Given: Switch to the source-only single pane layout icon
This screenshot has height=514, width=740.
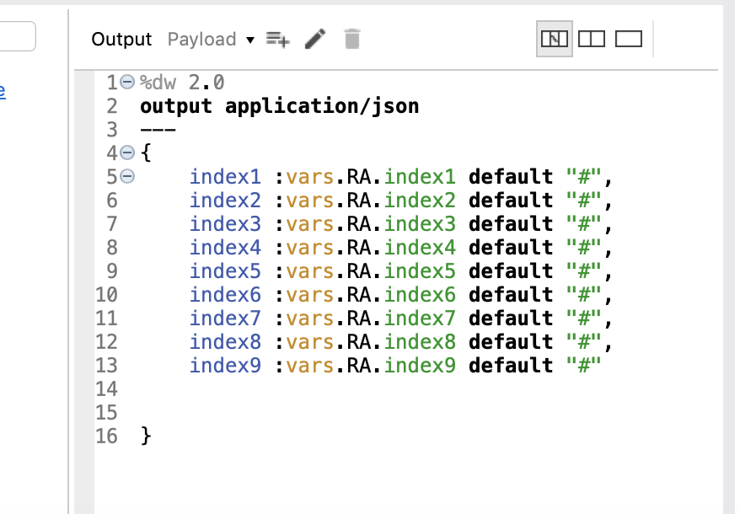Looking at the screenshot, I should [630, 39].
